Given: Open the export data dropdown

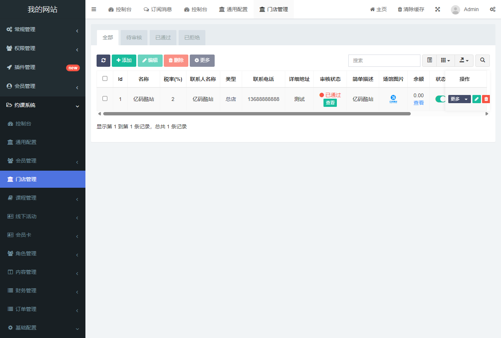Looking at the screenshot, I should (x=464, y=60).
